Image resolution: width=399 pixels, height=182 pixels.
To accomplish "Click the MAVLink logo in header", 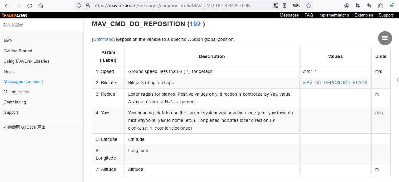I will point(14,15).
